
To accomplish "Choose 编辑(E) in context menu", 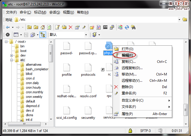I will 142,55.
